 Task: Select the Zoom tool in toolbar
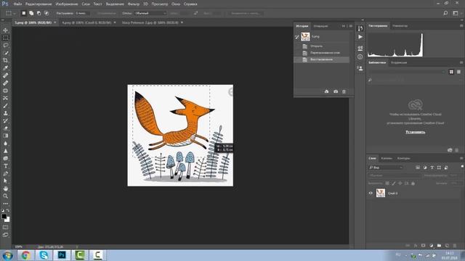pos(5,196)
